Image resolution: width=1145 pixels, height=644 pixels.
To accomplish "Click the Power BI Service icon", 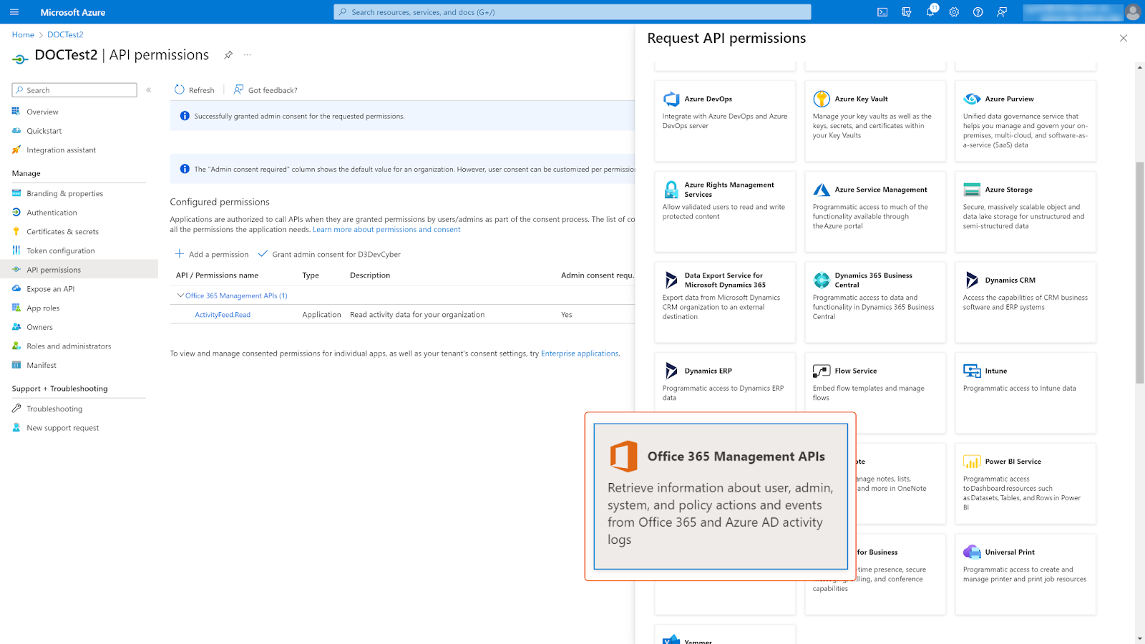I will [972, 462].
